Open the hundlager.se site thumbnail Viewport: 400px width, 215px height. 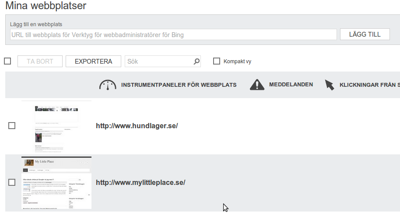point(56,126)
